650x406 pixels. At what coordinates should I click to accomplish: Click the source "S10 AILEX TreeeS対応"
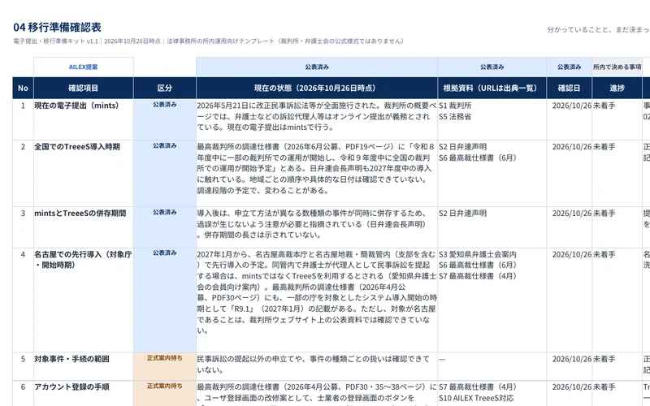coord(476,398)
